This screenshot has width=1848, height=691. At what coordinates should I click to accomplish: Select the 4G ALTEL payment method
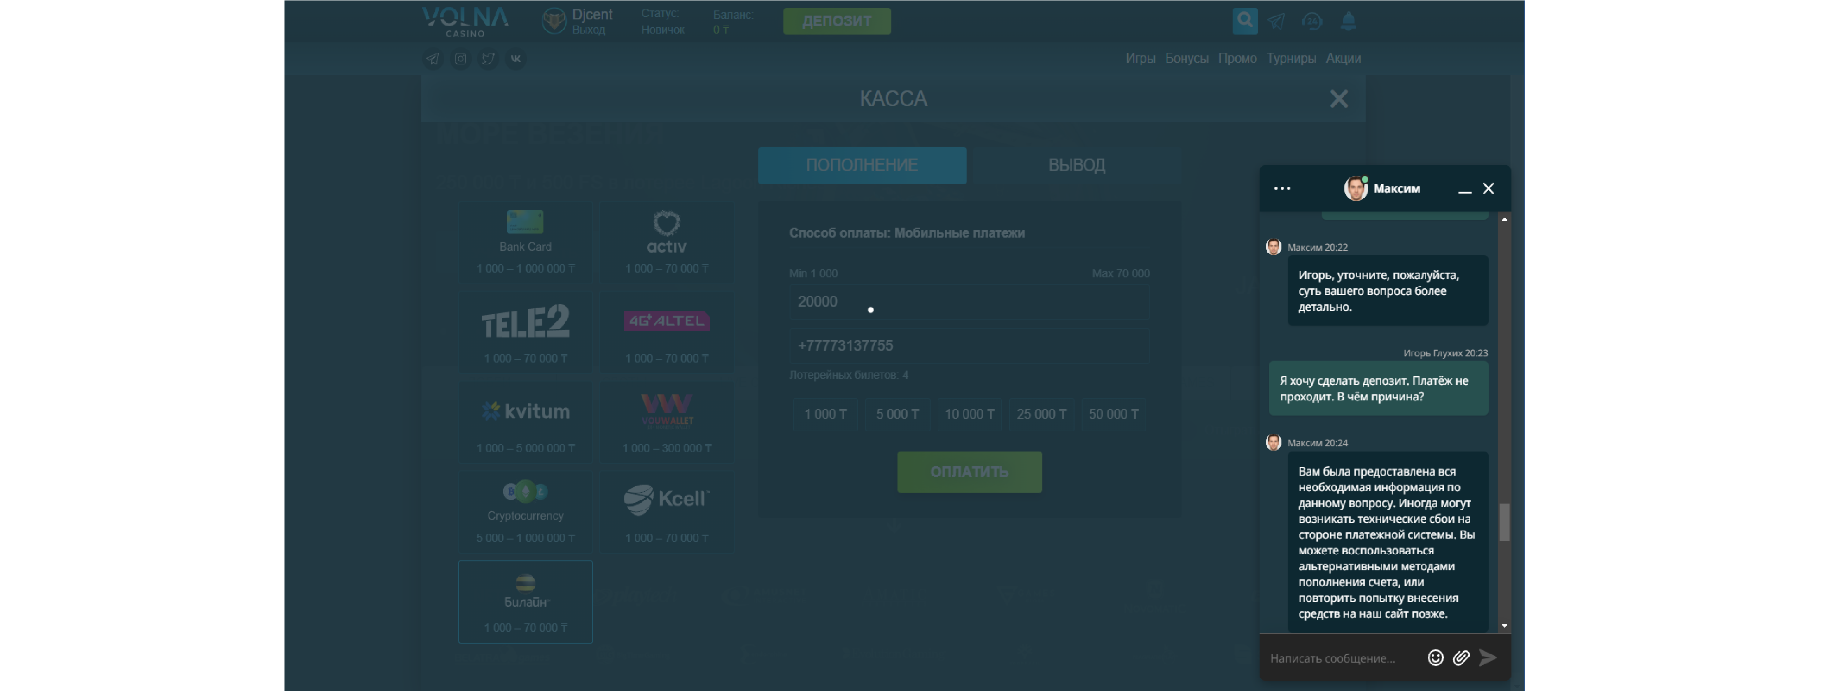[666, 331]
